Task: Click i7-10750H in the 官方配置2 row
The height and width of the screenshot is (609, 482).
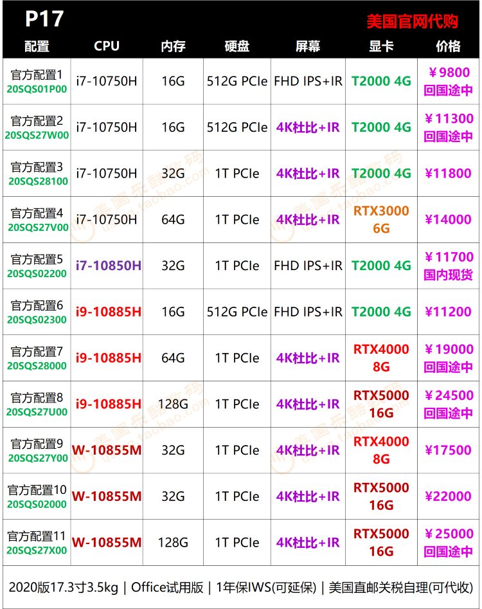Action: tap(107, 127)
